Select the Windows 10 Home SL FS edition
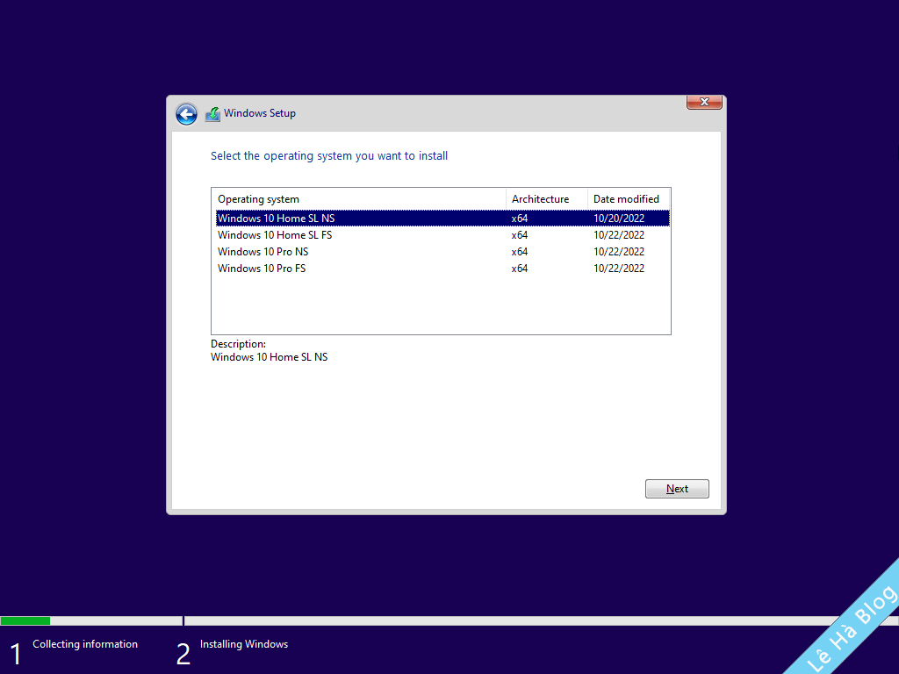The height and width of the screenshot is (674, 899). [275, 234]
